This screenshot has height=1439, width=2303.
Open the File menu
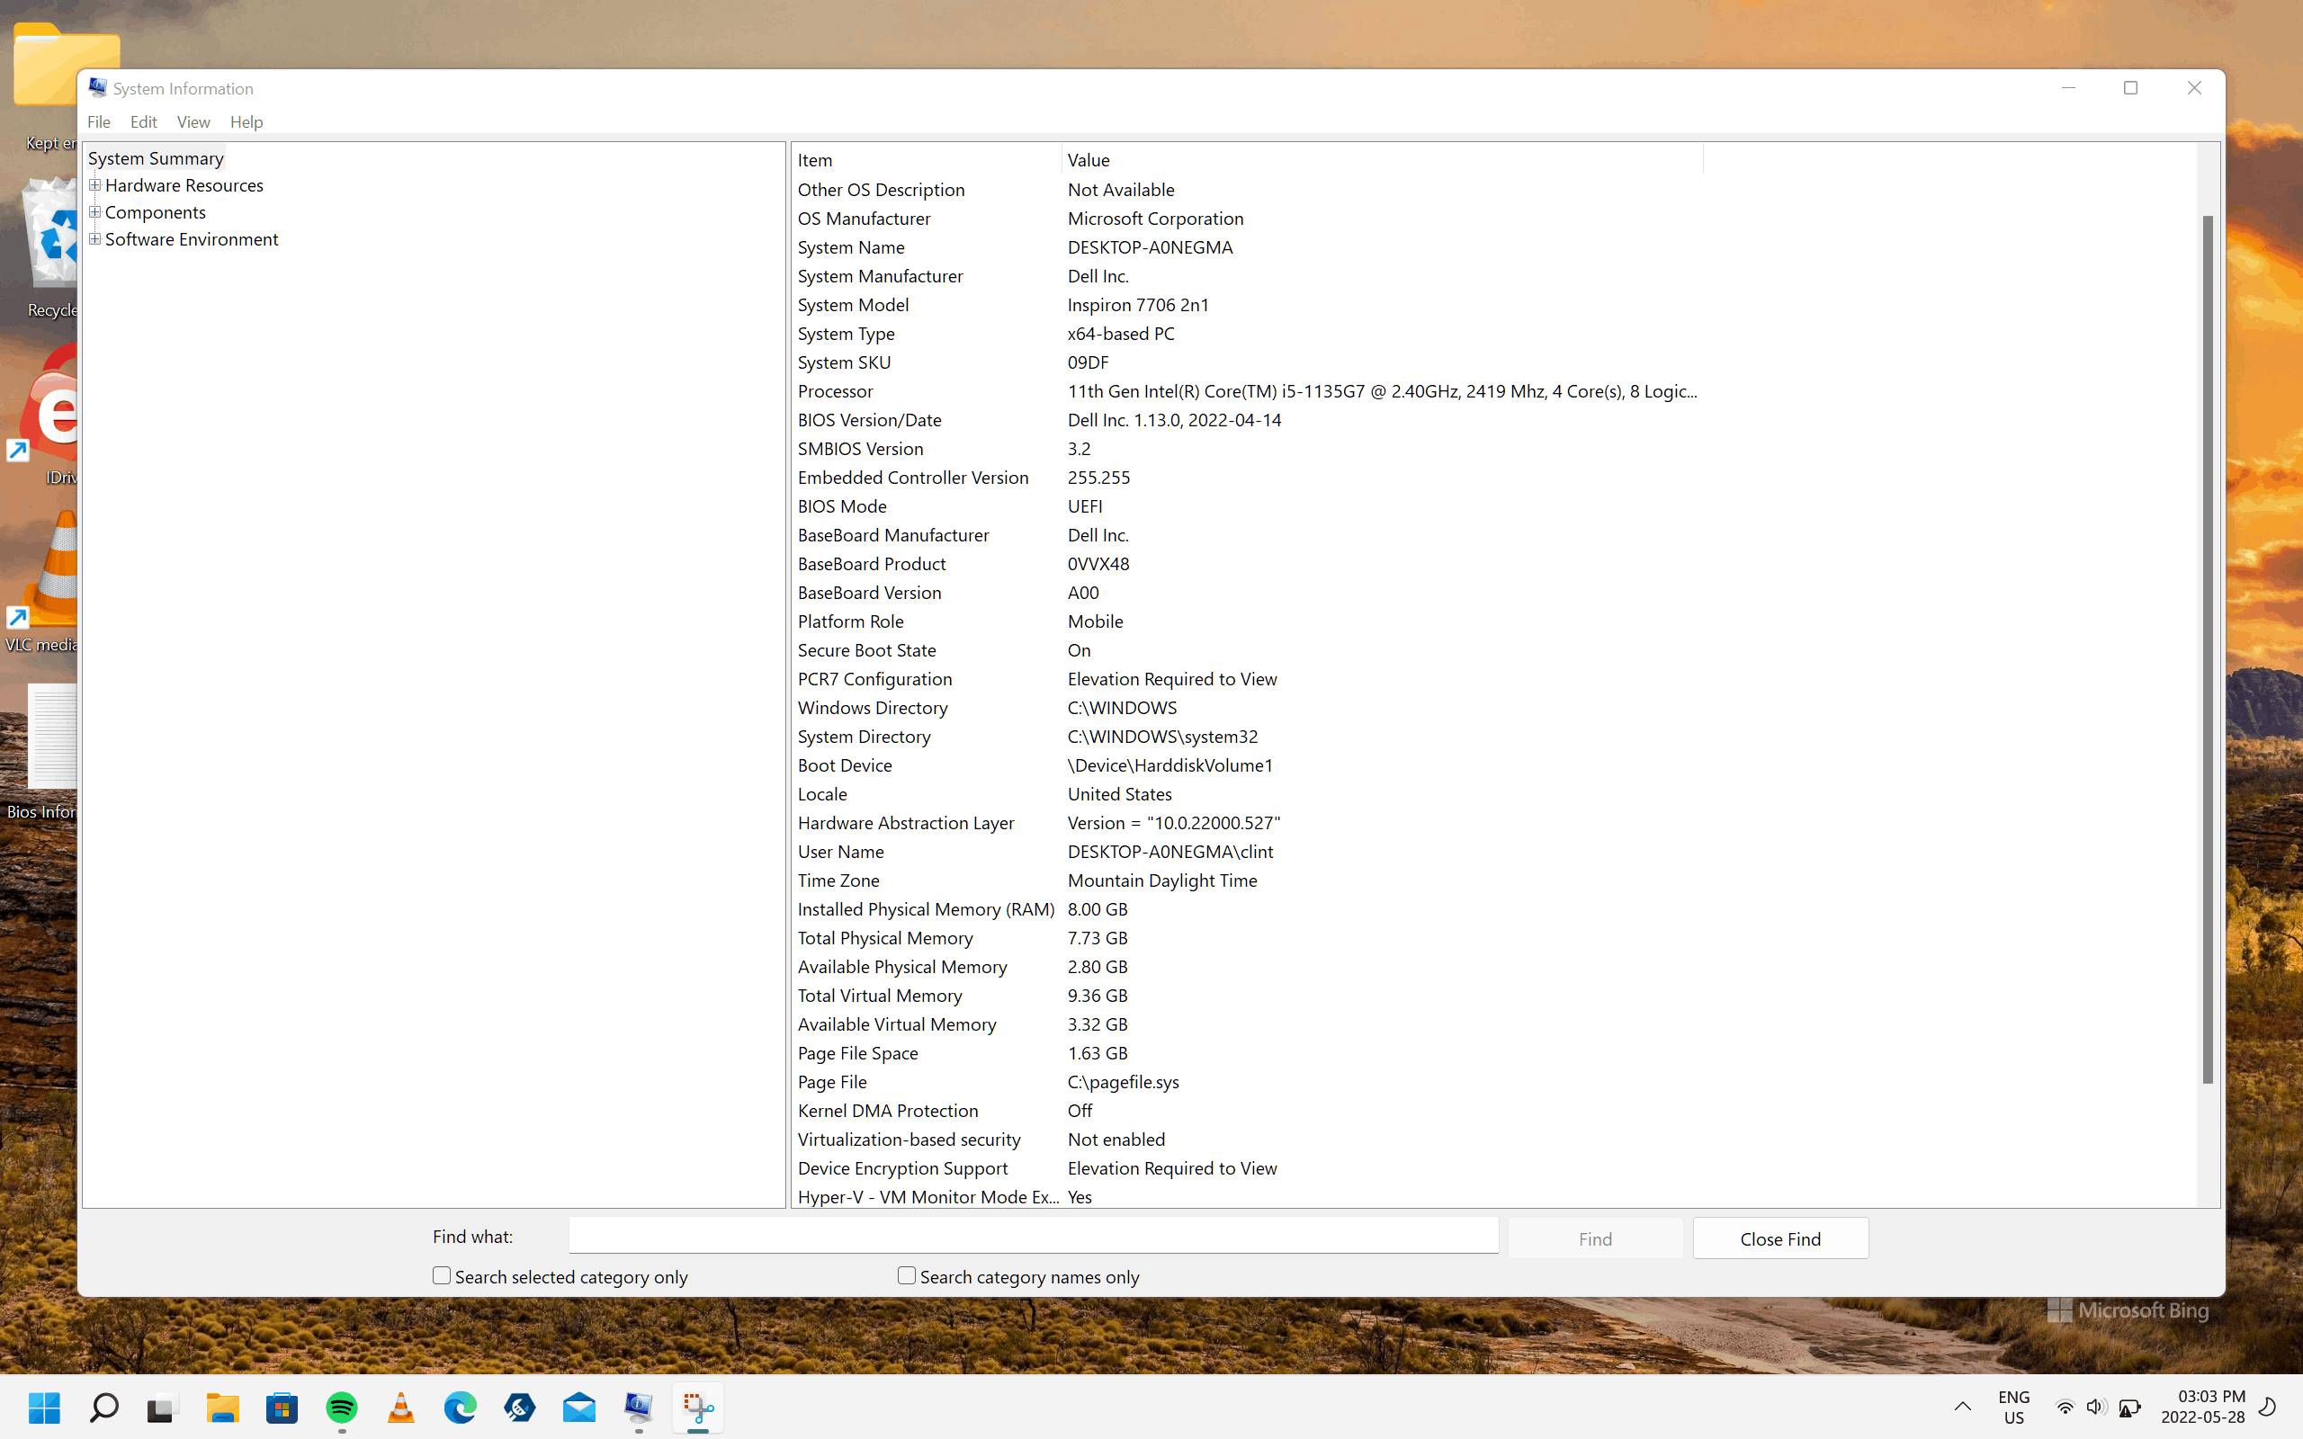pos(99,121)
